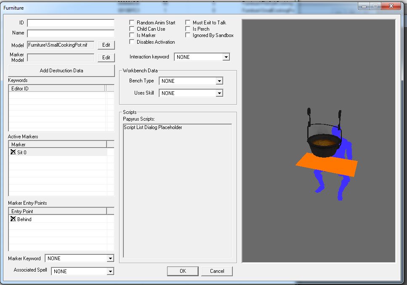Expand the Bench Type dropdown
Viewport: 407px width, 285px height.
pyautogui.click(x=219, y=81)
